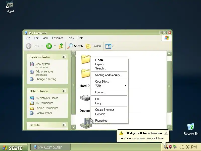Click the My Computer title bar icon
This screenshot has width=201, height=151.
coord(26,33)
